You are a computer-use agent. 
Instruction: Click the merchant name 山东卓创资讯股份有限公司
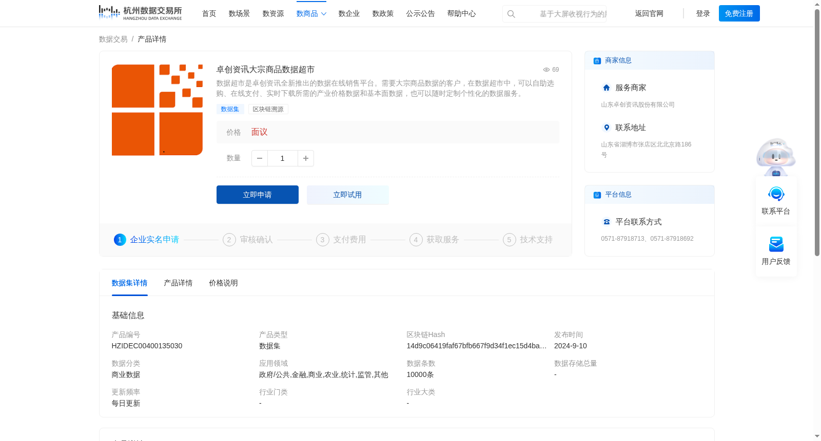[x=638, y=104]
